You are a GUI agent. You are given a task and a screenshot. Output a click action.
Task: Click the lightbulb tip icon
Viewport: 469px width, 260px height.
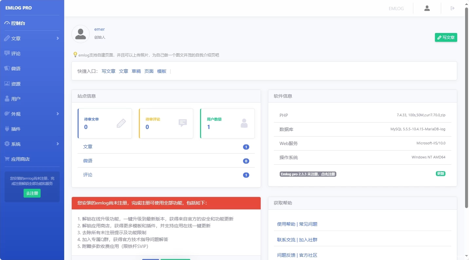coord(75,55)
